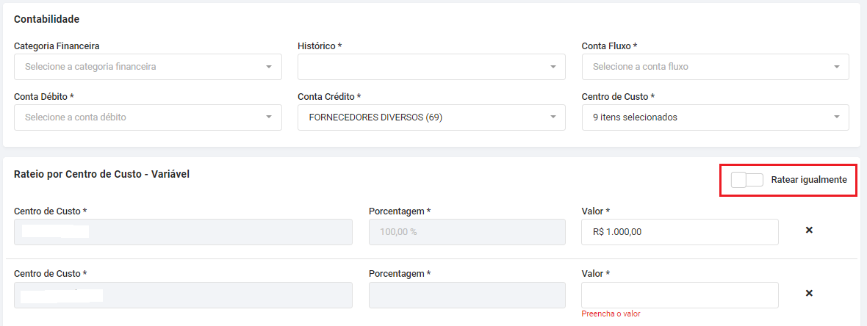Open the Categoria Financeira dropdown
This screenshot has height=326, width=867.
(x=148, y=67)
